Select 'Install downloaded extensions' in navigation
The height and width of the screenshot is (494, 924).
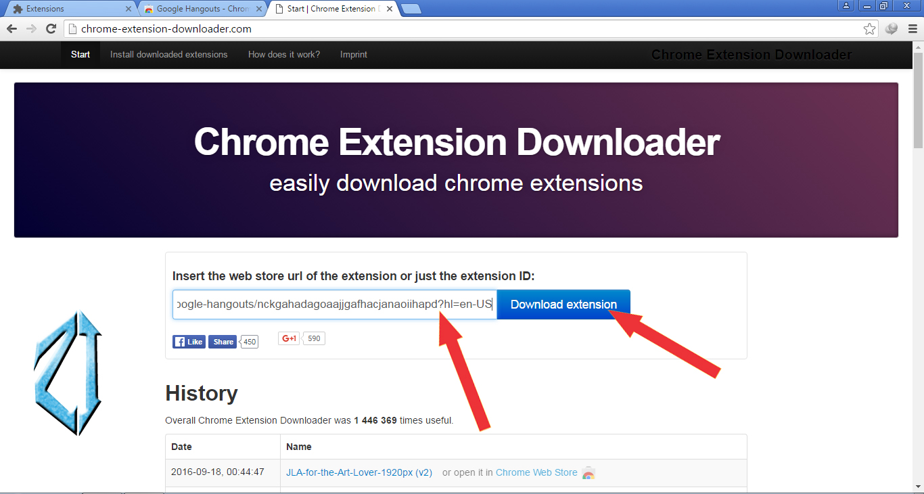[x=168, y=55]
